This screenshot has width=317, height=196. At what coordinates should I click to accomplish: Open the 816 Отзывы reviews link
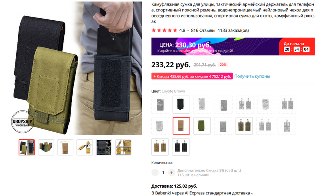(x=203, y=30)
